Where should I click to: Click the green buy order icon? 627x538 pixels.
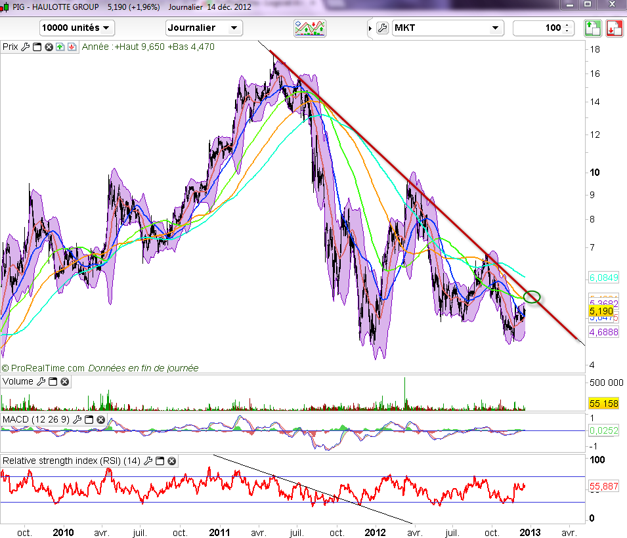click(x=593, y=28)
